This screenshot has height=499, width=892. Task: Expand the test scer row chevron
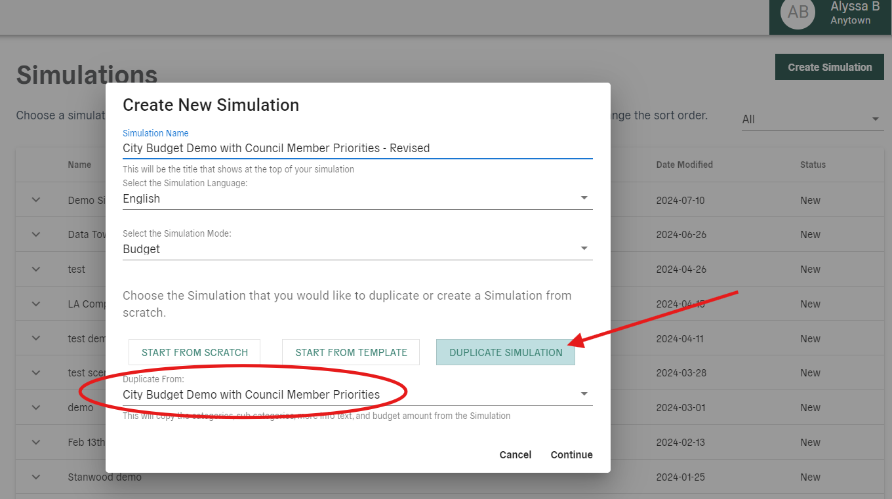tap(36, 372)
